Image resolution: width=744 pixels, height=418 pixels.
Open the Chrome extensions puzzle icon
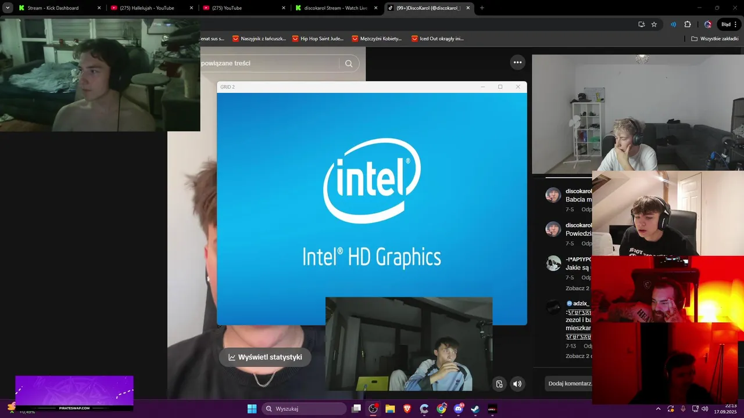coord(688,24)
